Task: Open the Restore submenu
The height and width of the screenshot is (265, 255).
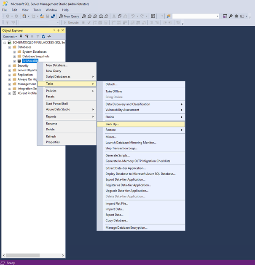Action: (x=141, y=130)
